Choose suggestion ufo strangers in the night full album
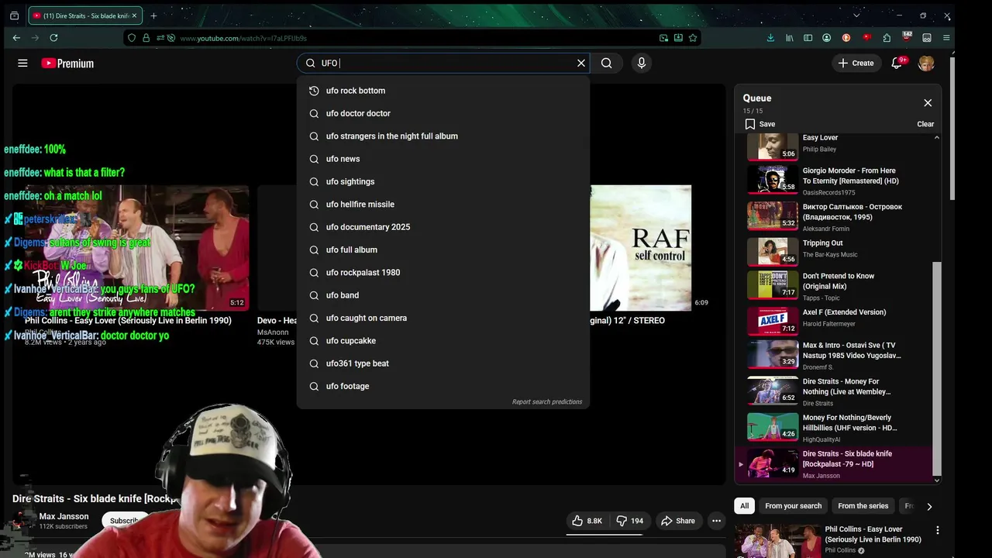Viewport: 992px width, 558px height. 443,136
